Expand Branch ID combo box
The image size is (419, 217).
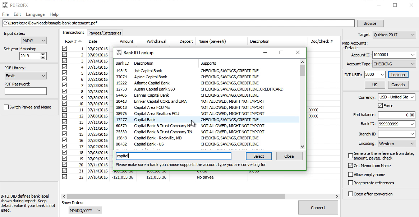(412, 134)
